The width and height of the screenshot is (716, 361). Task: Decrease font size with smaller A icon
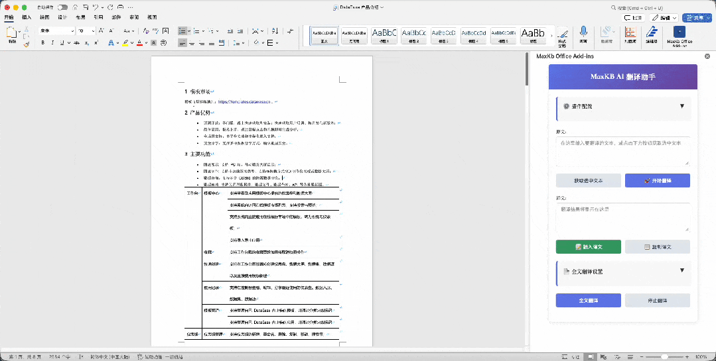pyautogui.click(x=111, y=30)
